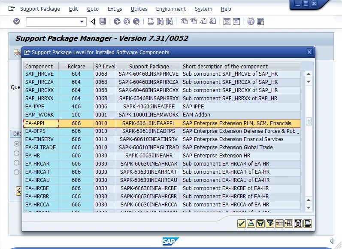Click the EA-HRCAU component cell
342x249 pixels.
[41, 180]
